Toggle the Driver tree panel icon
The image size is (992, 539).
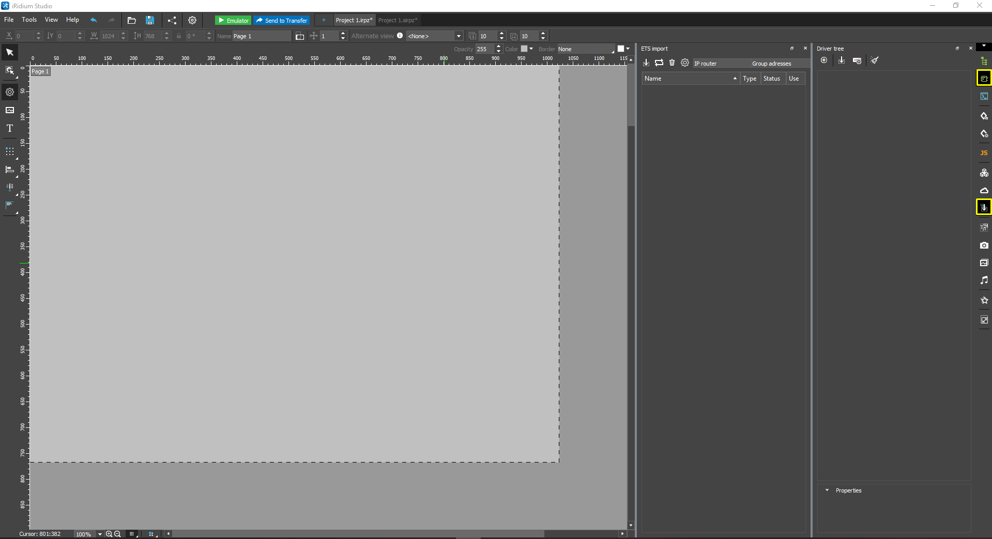click(x=984, y=79)
